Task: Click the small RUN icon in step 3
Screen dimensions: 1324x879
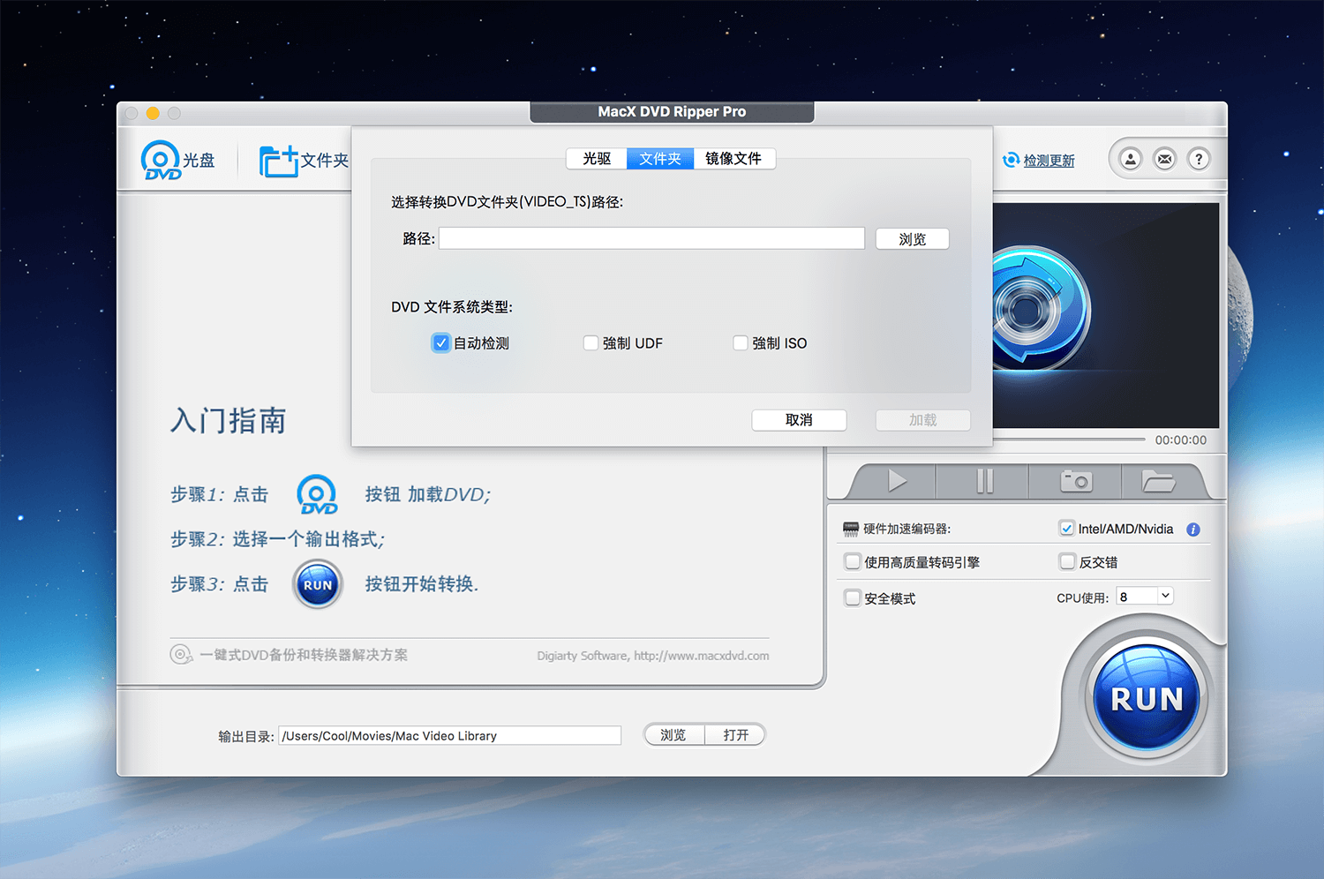Action: [318, 584]
